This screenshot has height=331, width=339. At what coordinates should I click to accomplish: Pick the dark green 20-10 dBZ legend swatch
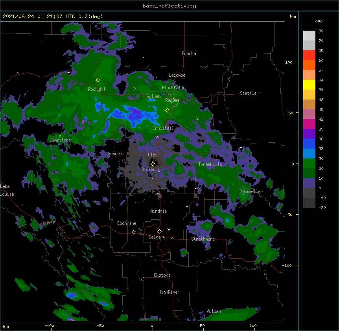[309, 173]
